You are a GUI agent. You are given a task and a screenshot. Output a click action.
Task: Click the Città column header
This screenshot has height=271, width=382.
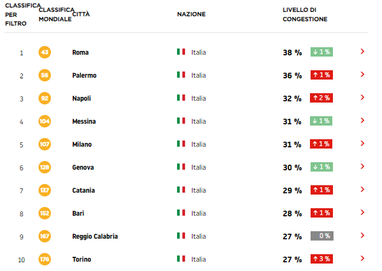(x=81, y=14)
